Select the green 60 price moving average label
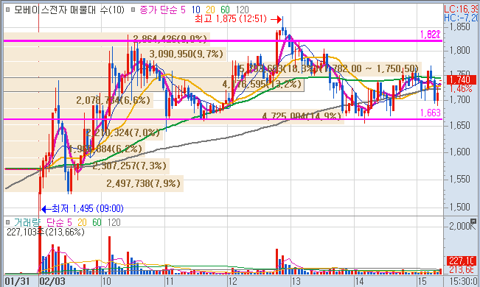 225,10
